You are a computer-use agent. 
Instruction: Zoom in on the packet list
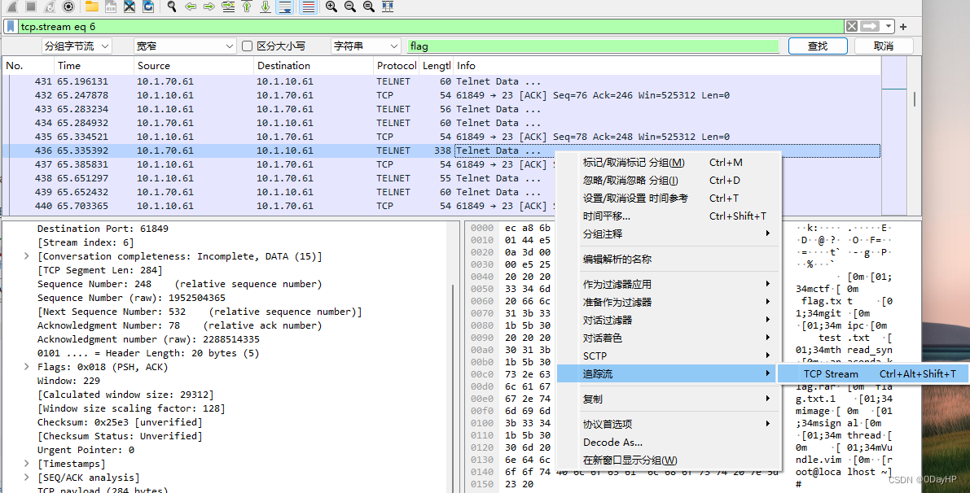coord(330,7)
